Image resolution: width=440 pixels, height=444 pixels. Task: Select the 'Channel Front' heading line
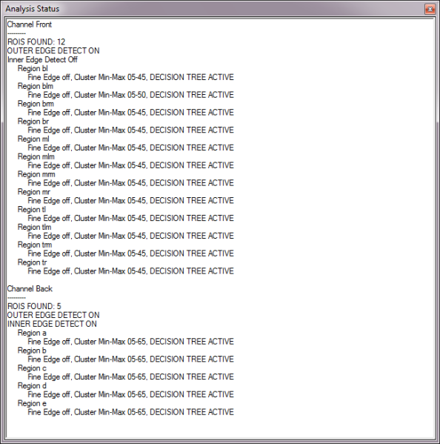point(30,24)
